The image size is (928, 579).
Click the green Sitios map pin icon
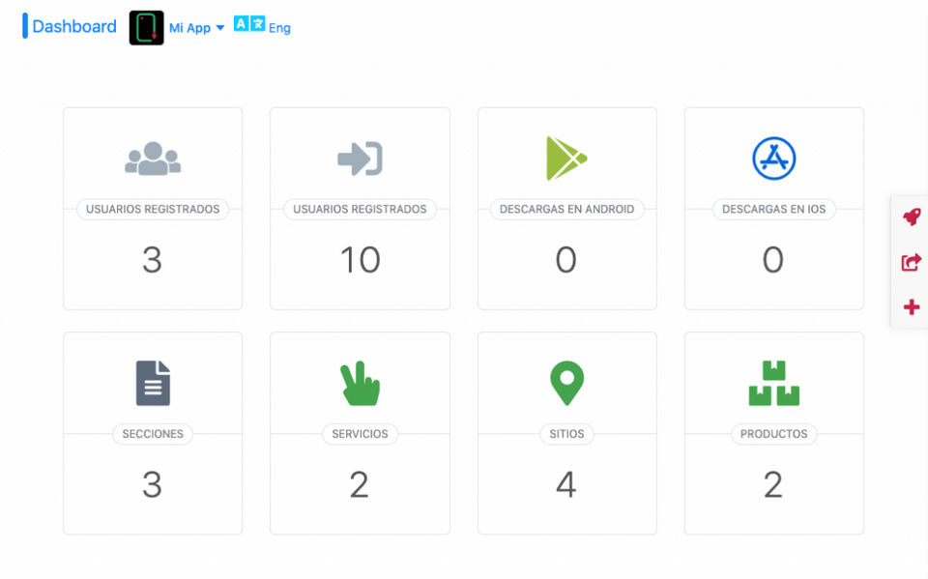coord(566,383)
